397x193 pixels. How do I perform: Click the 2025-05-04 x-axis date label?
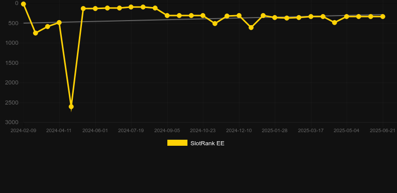(347, 131)
